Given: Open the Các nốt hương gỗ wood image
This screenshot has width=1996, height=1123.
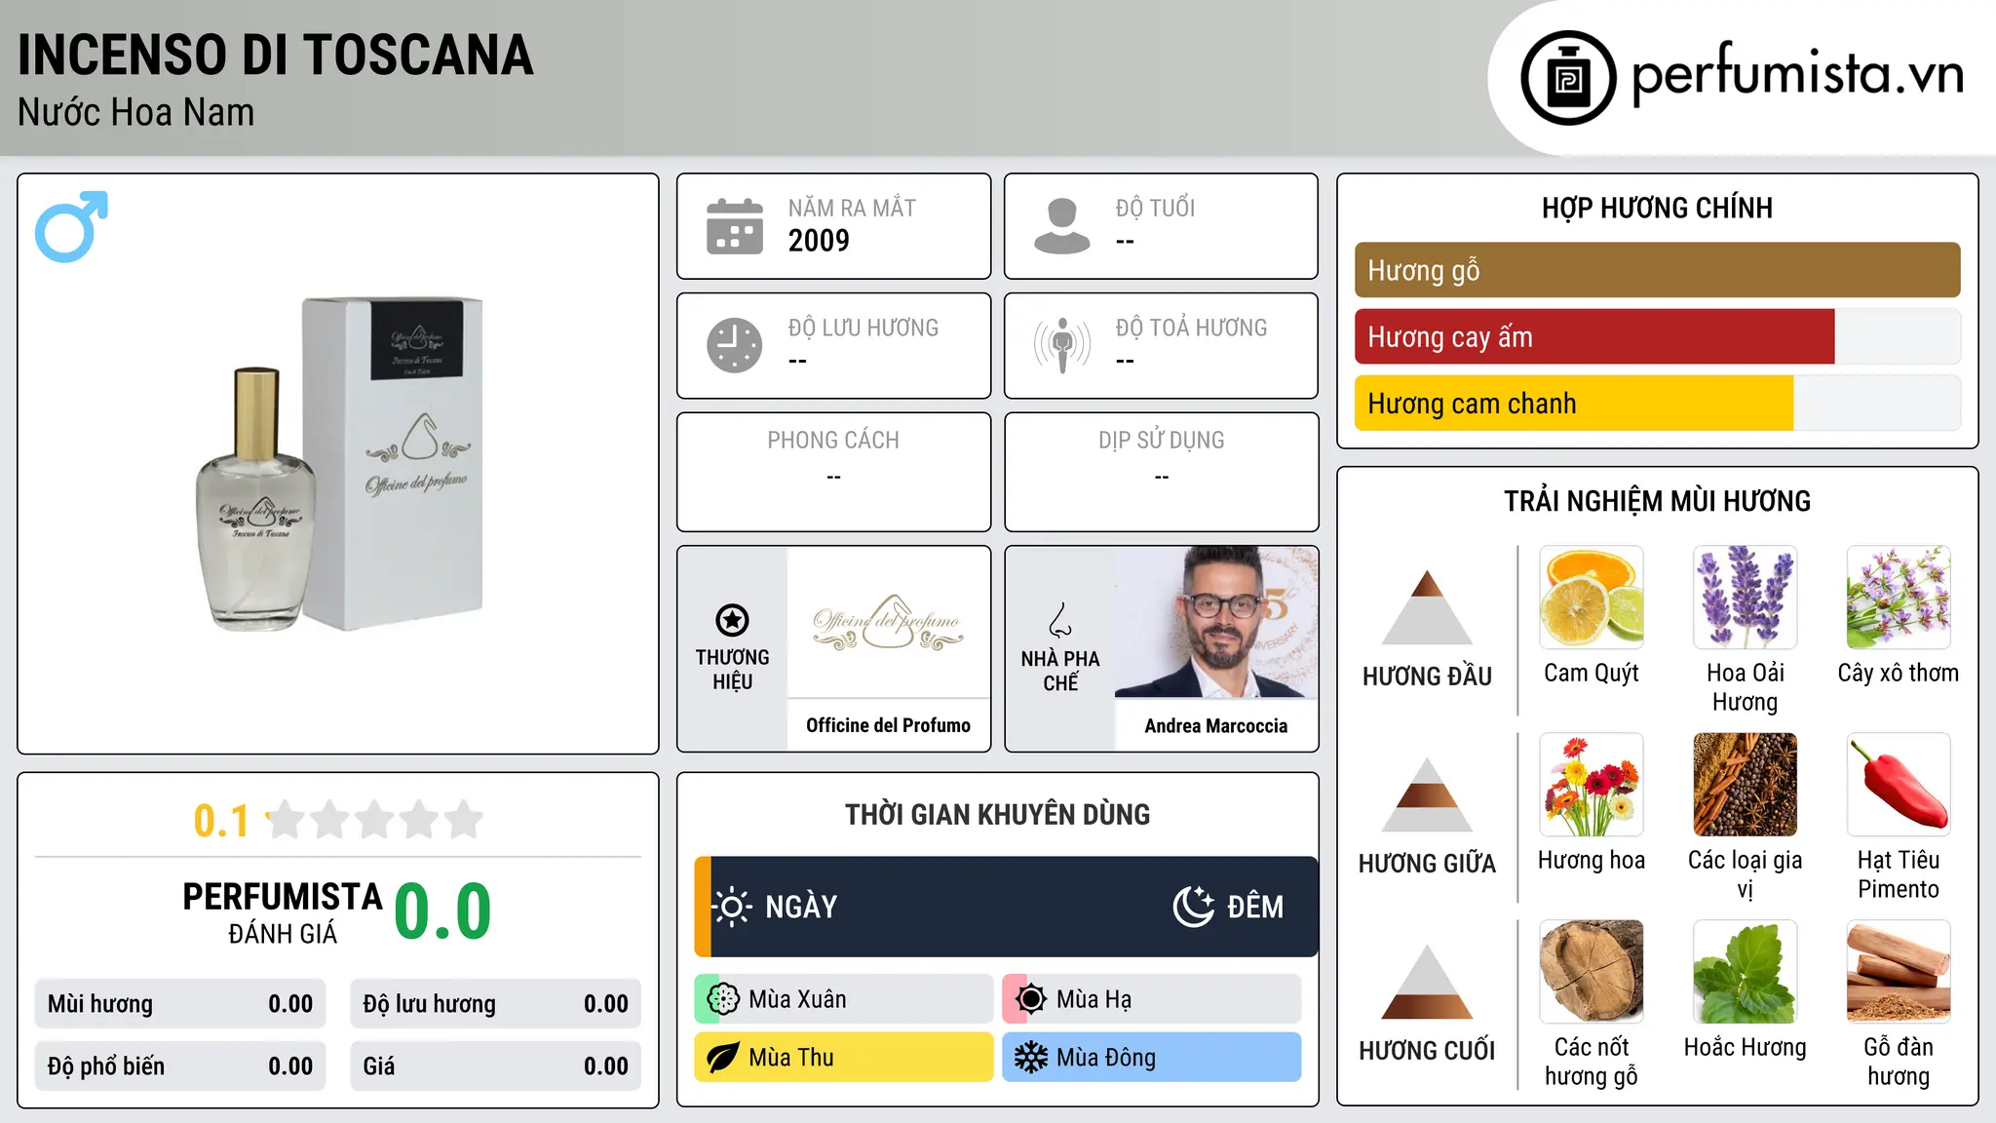Looking at the screenshot, I should [x=1592, y=972].
